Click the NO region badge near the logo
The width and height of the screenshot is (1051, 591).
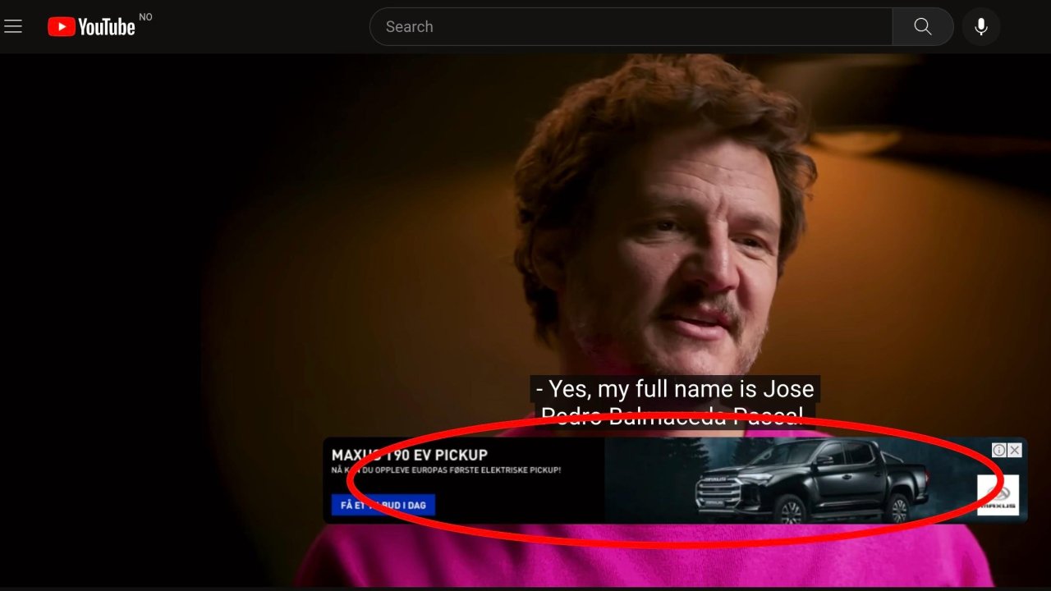pos(145,16)
